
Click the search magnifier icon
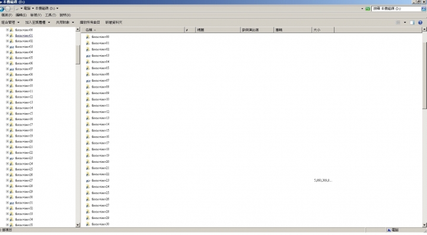click(x=423, y=9)
